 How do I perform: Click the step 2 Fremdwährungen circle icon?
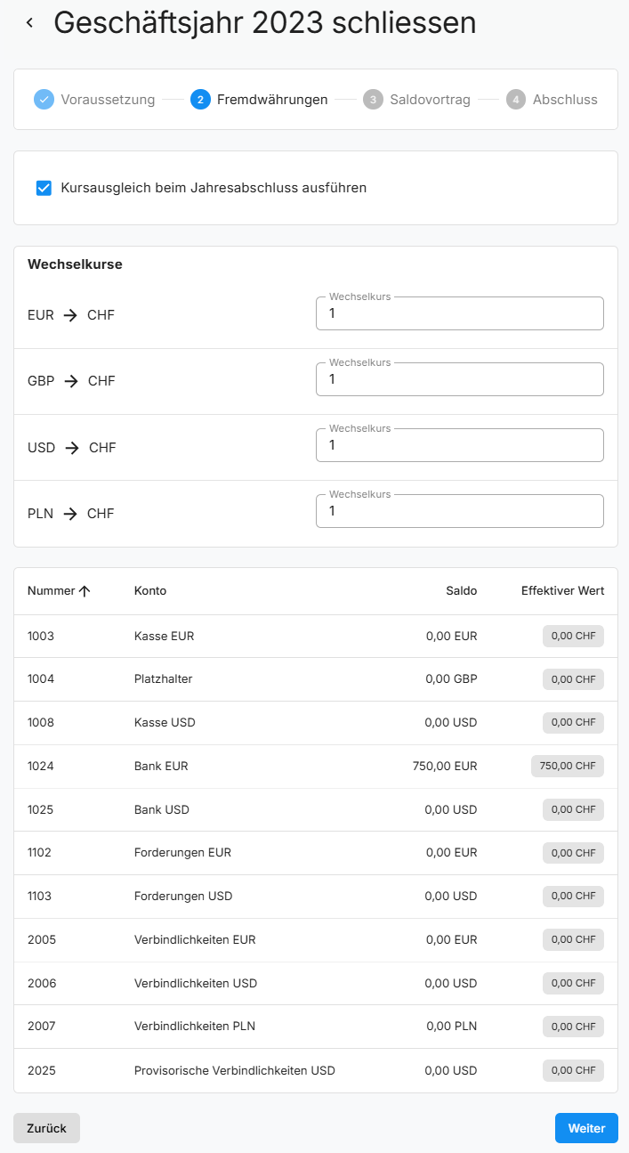[x=200, y=100]
